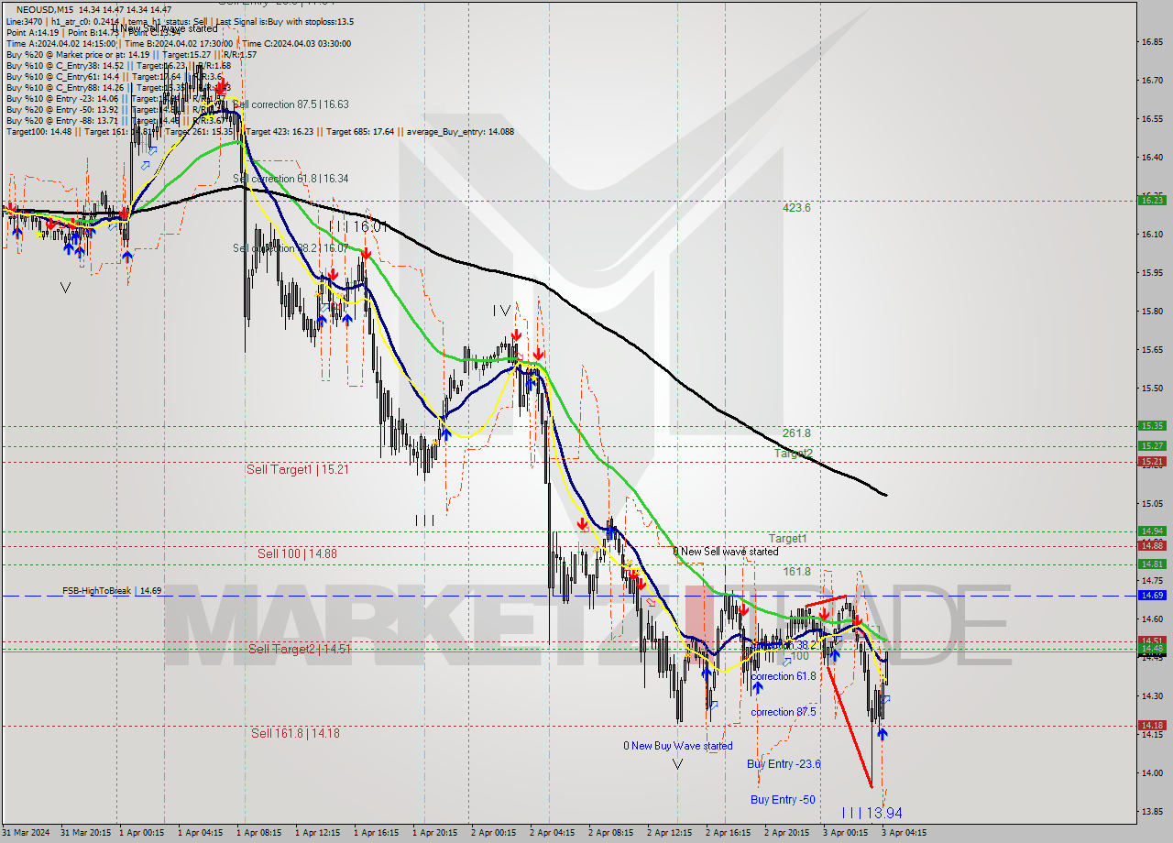The image size is (1173, 843).
Task: Click the green 14.94 price tag on axis
Action: (1151, 531)
